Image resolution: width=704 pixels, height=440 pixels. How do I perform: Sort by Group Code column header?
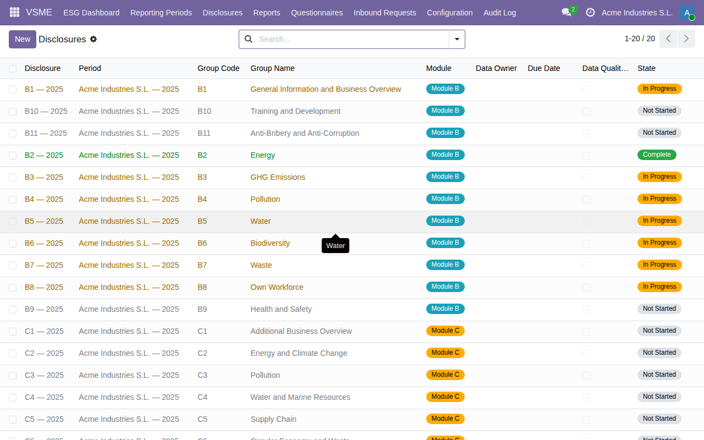[x=218, y=68]
